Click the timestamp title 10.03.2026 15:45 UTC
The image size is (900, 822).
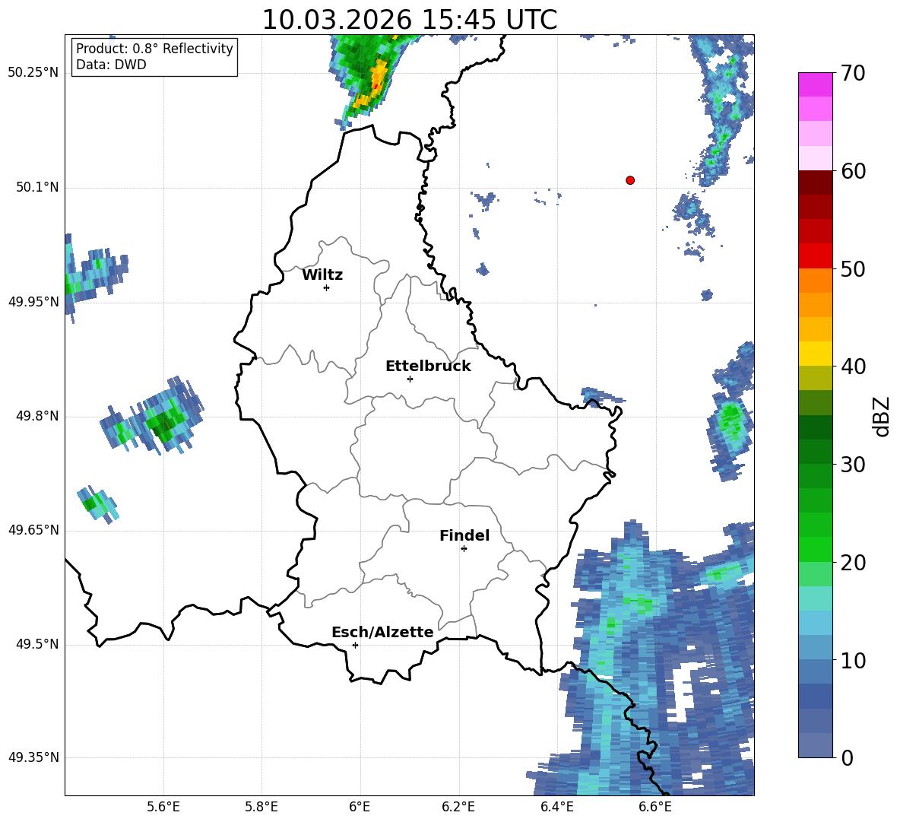pos(409,20)
